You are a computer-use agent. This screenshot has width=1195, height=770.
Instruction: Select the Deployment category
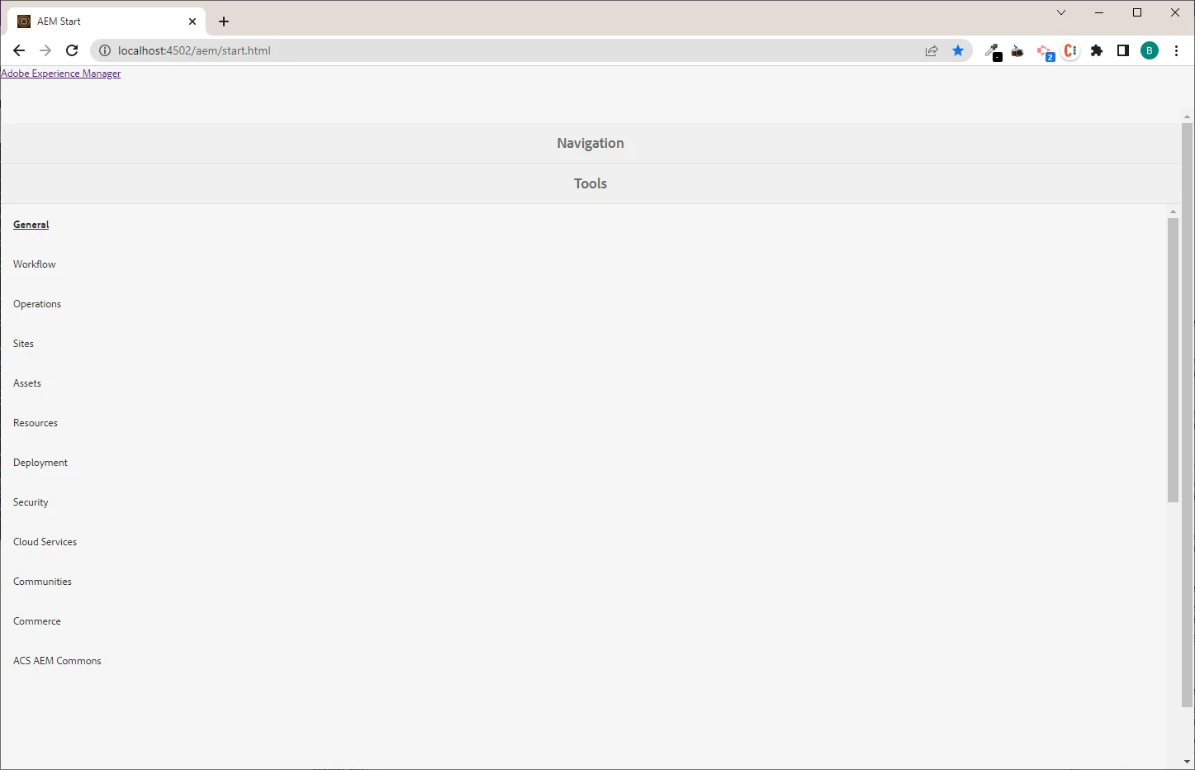point(40,463)
